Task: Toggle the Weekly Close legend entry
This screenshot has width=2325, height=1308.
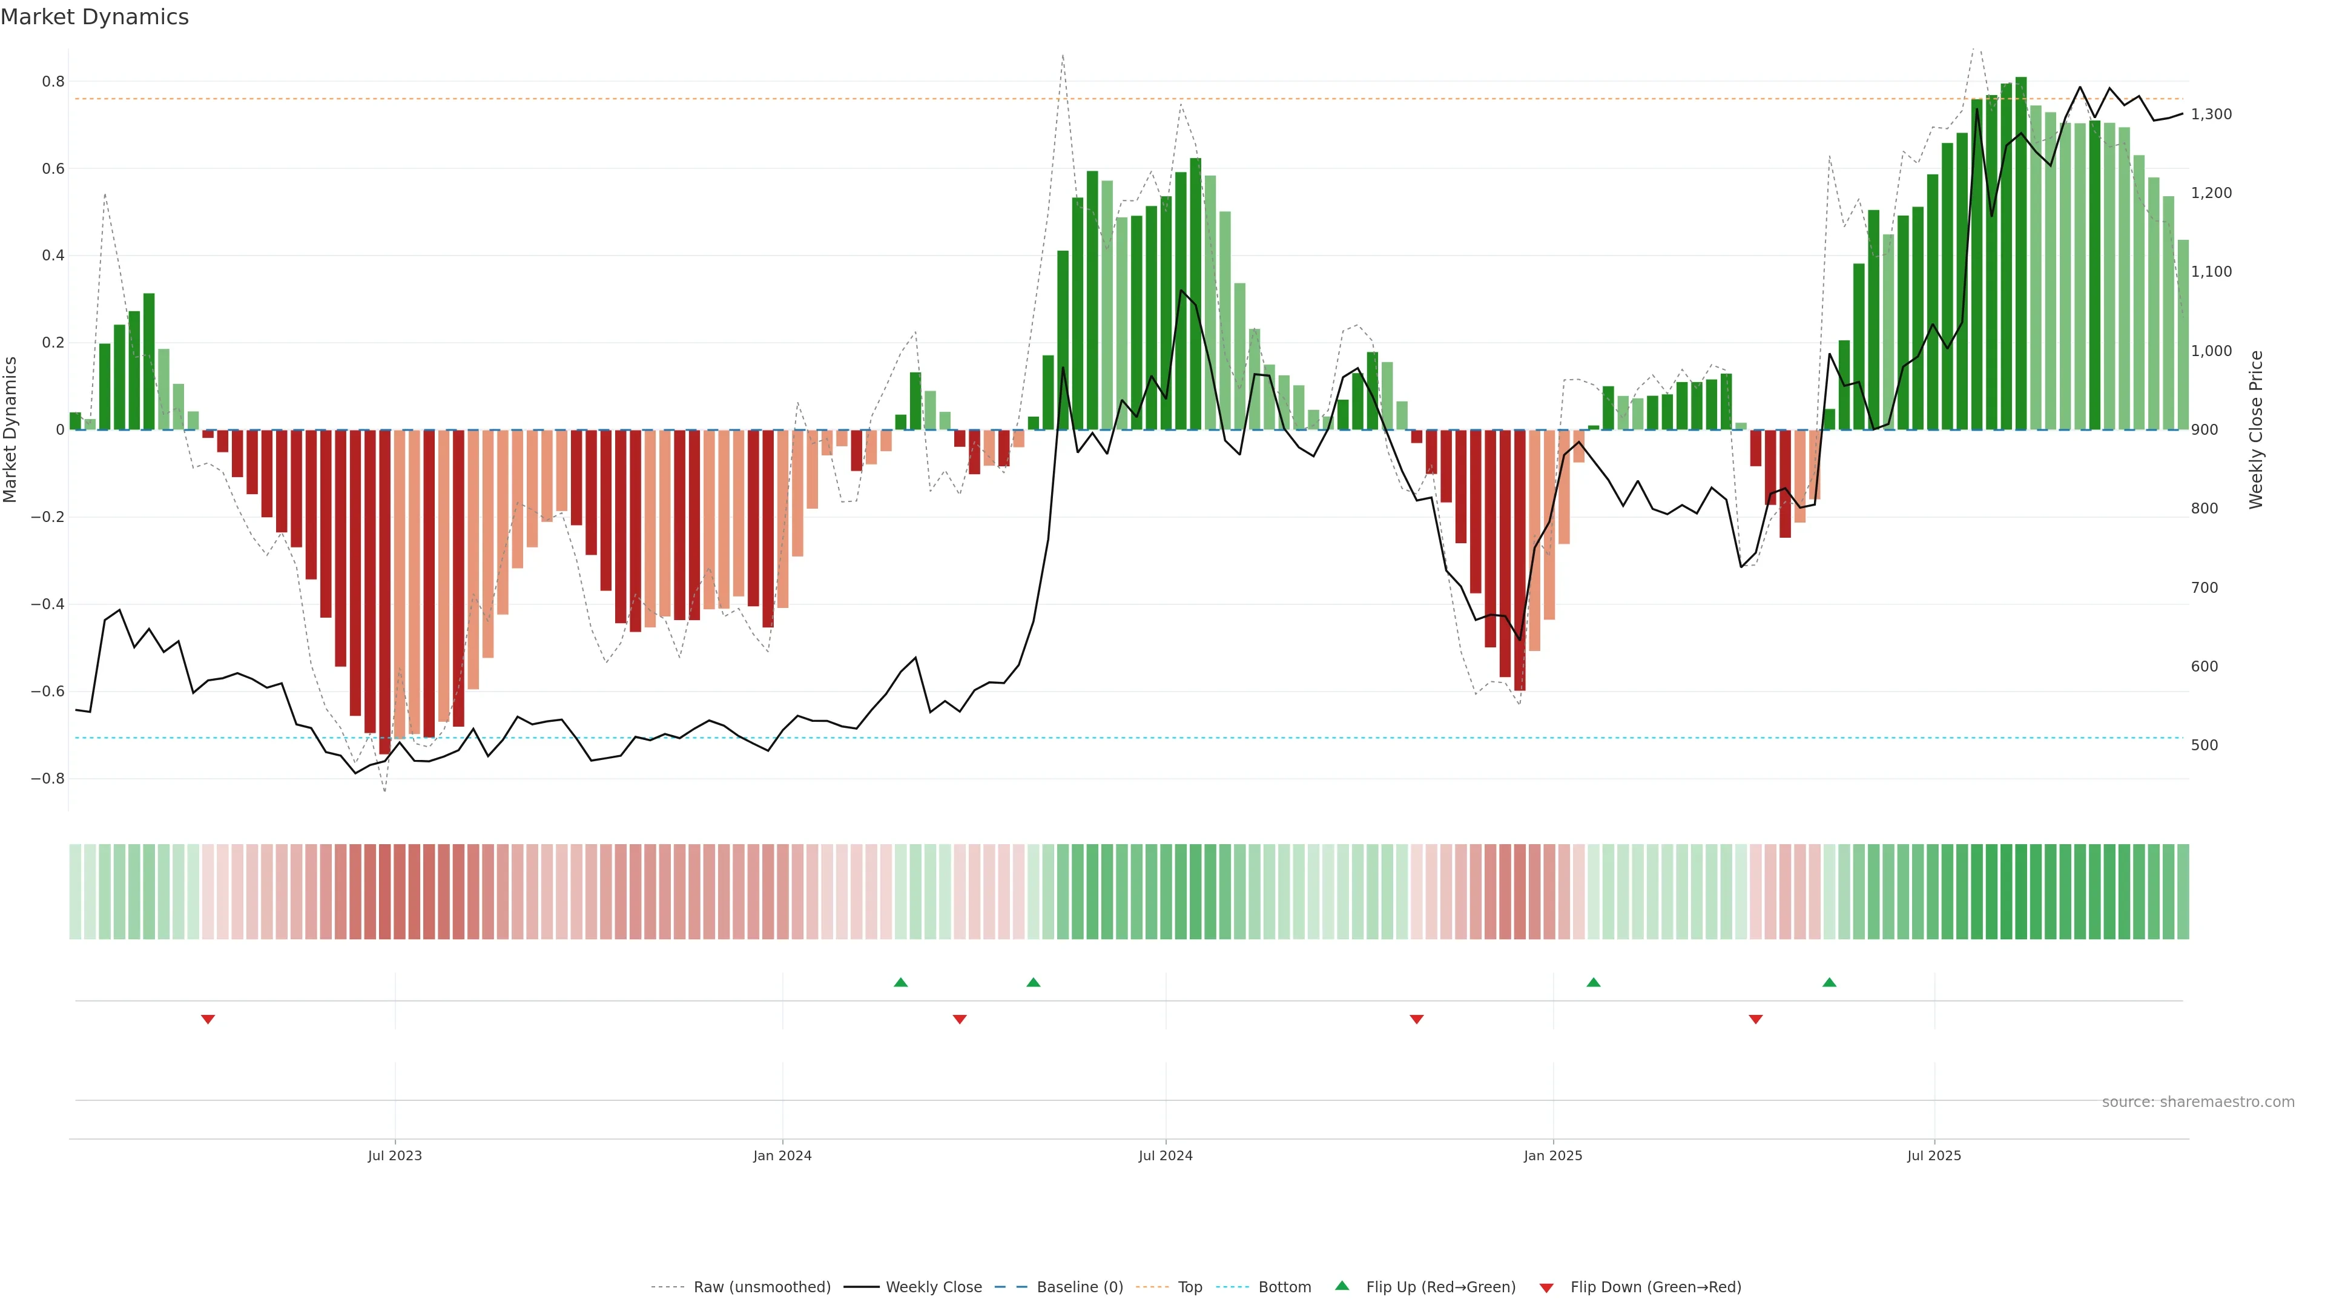Action: (x=933, y=1287)
